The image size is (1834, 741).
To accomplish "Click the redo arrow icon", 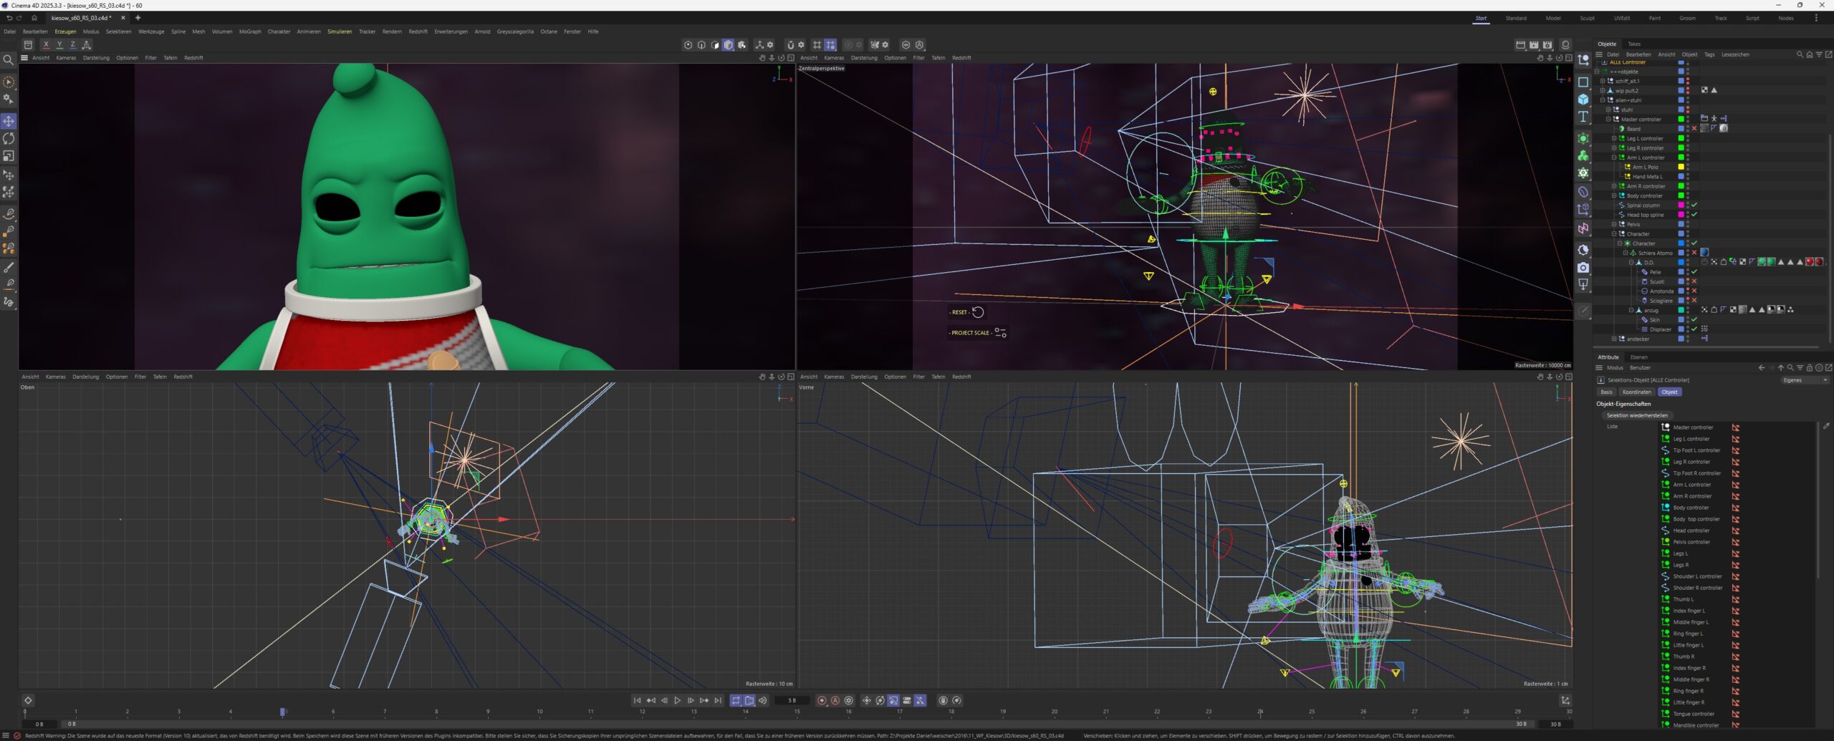I will pos(19,18).
